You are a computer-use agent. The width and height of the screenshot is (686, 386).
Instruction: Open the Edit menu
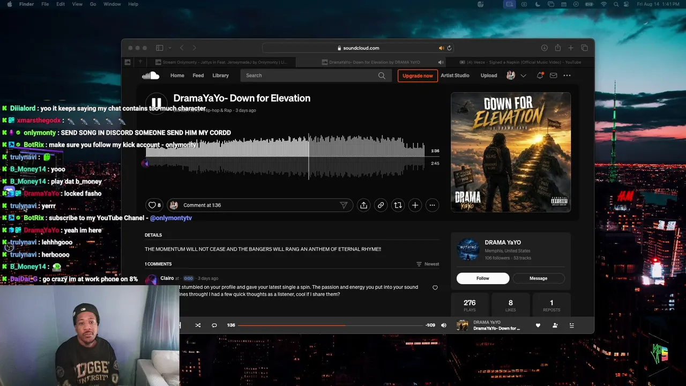pos(61,4)
